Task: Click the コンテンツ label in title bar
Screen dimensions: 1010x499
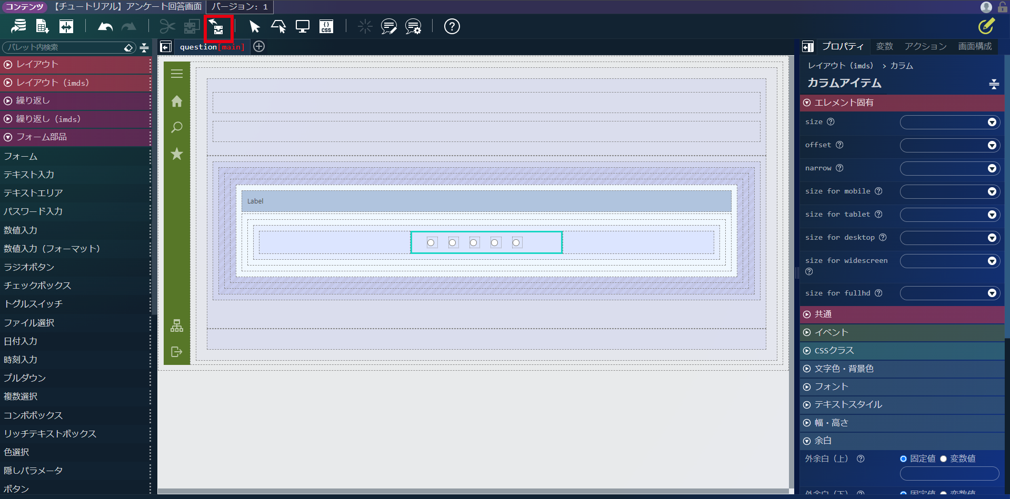Action: click(24, 6)
